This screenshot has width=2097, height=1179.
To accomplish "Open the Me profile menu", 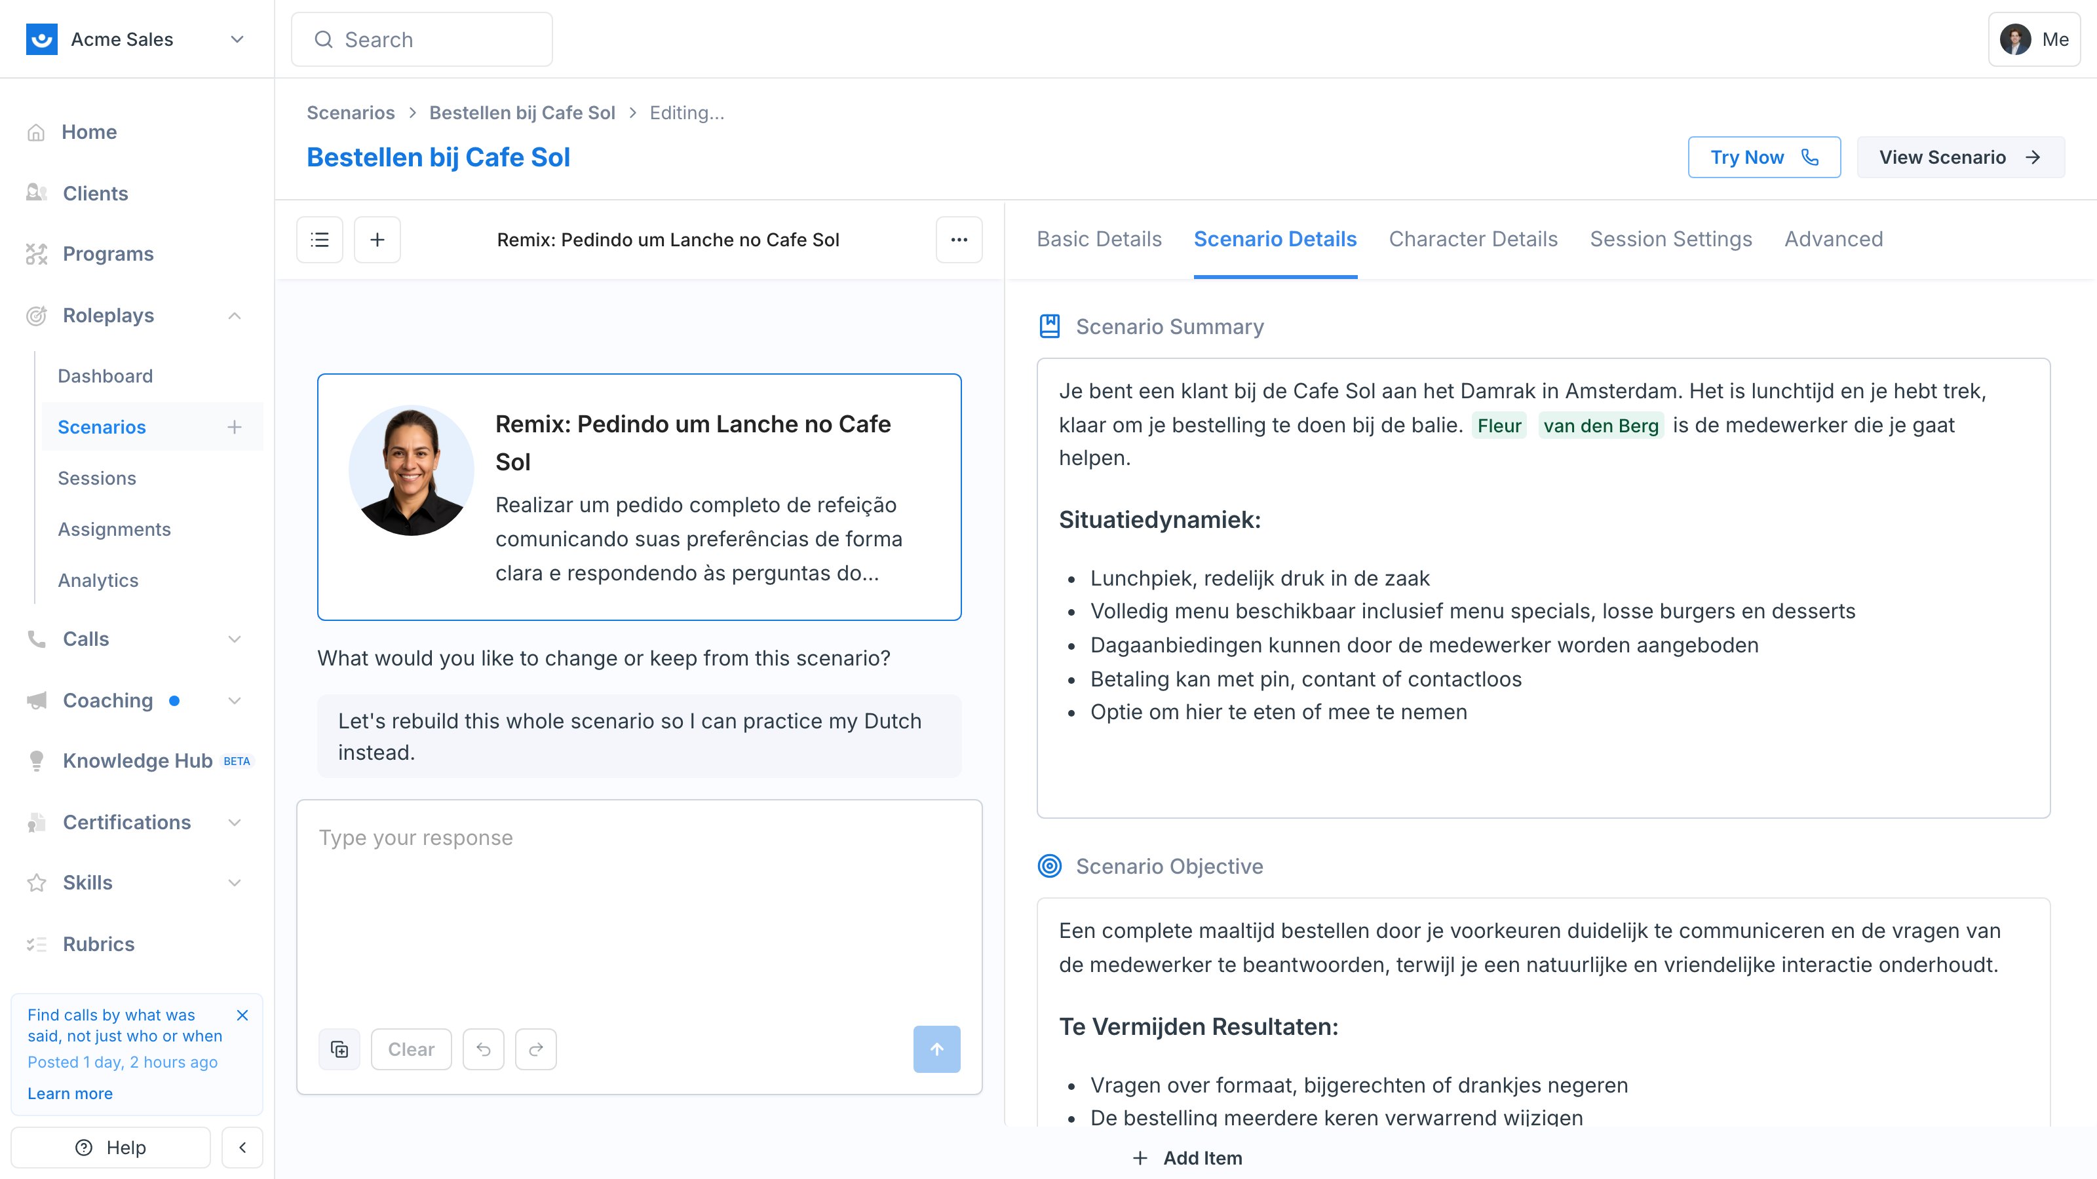I will (2033, 39).
